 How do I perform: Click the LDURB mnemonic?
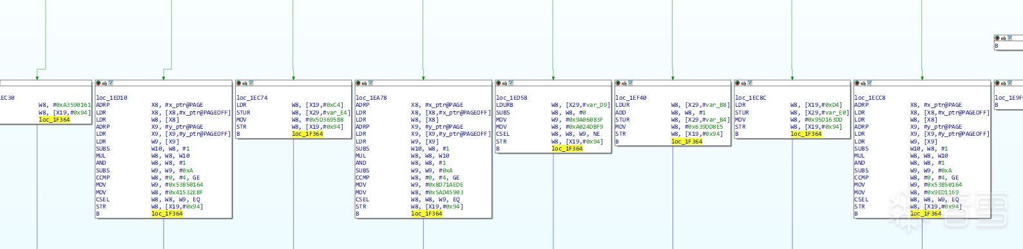click(504, 105)
